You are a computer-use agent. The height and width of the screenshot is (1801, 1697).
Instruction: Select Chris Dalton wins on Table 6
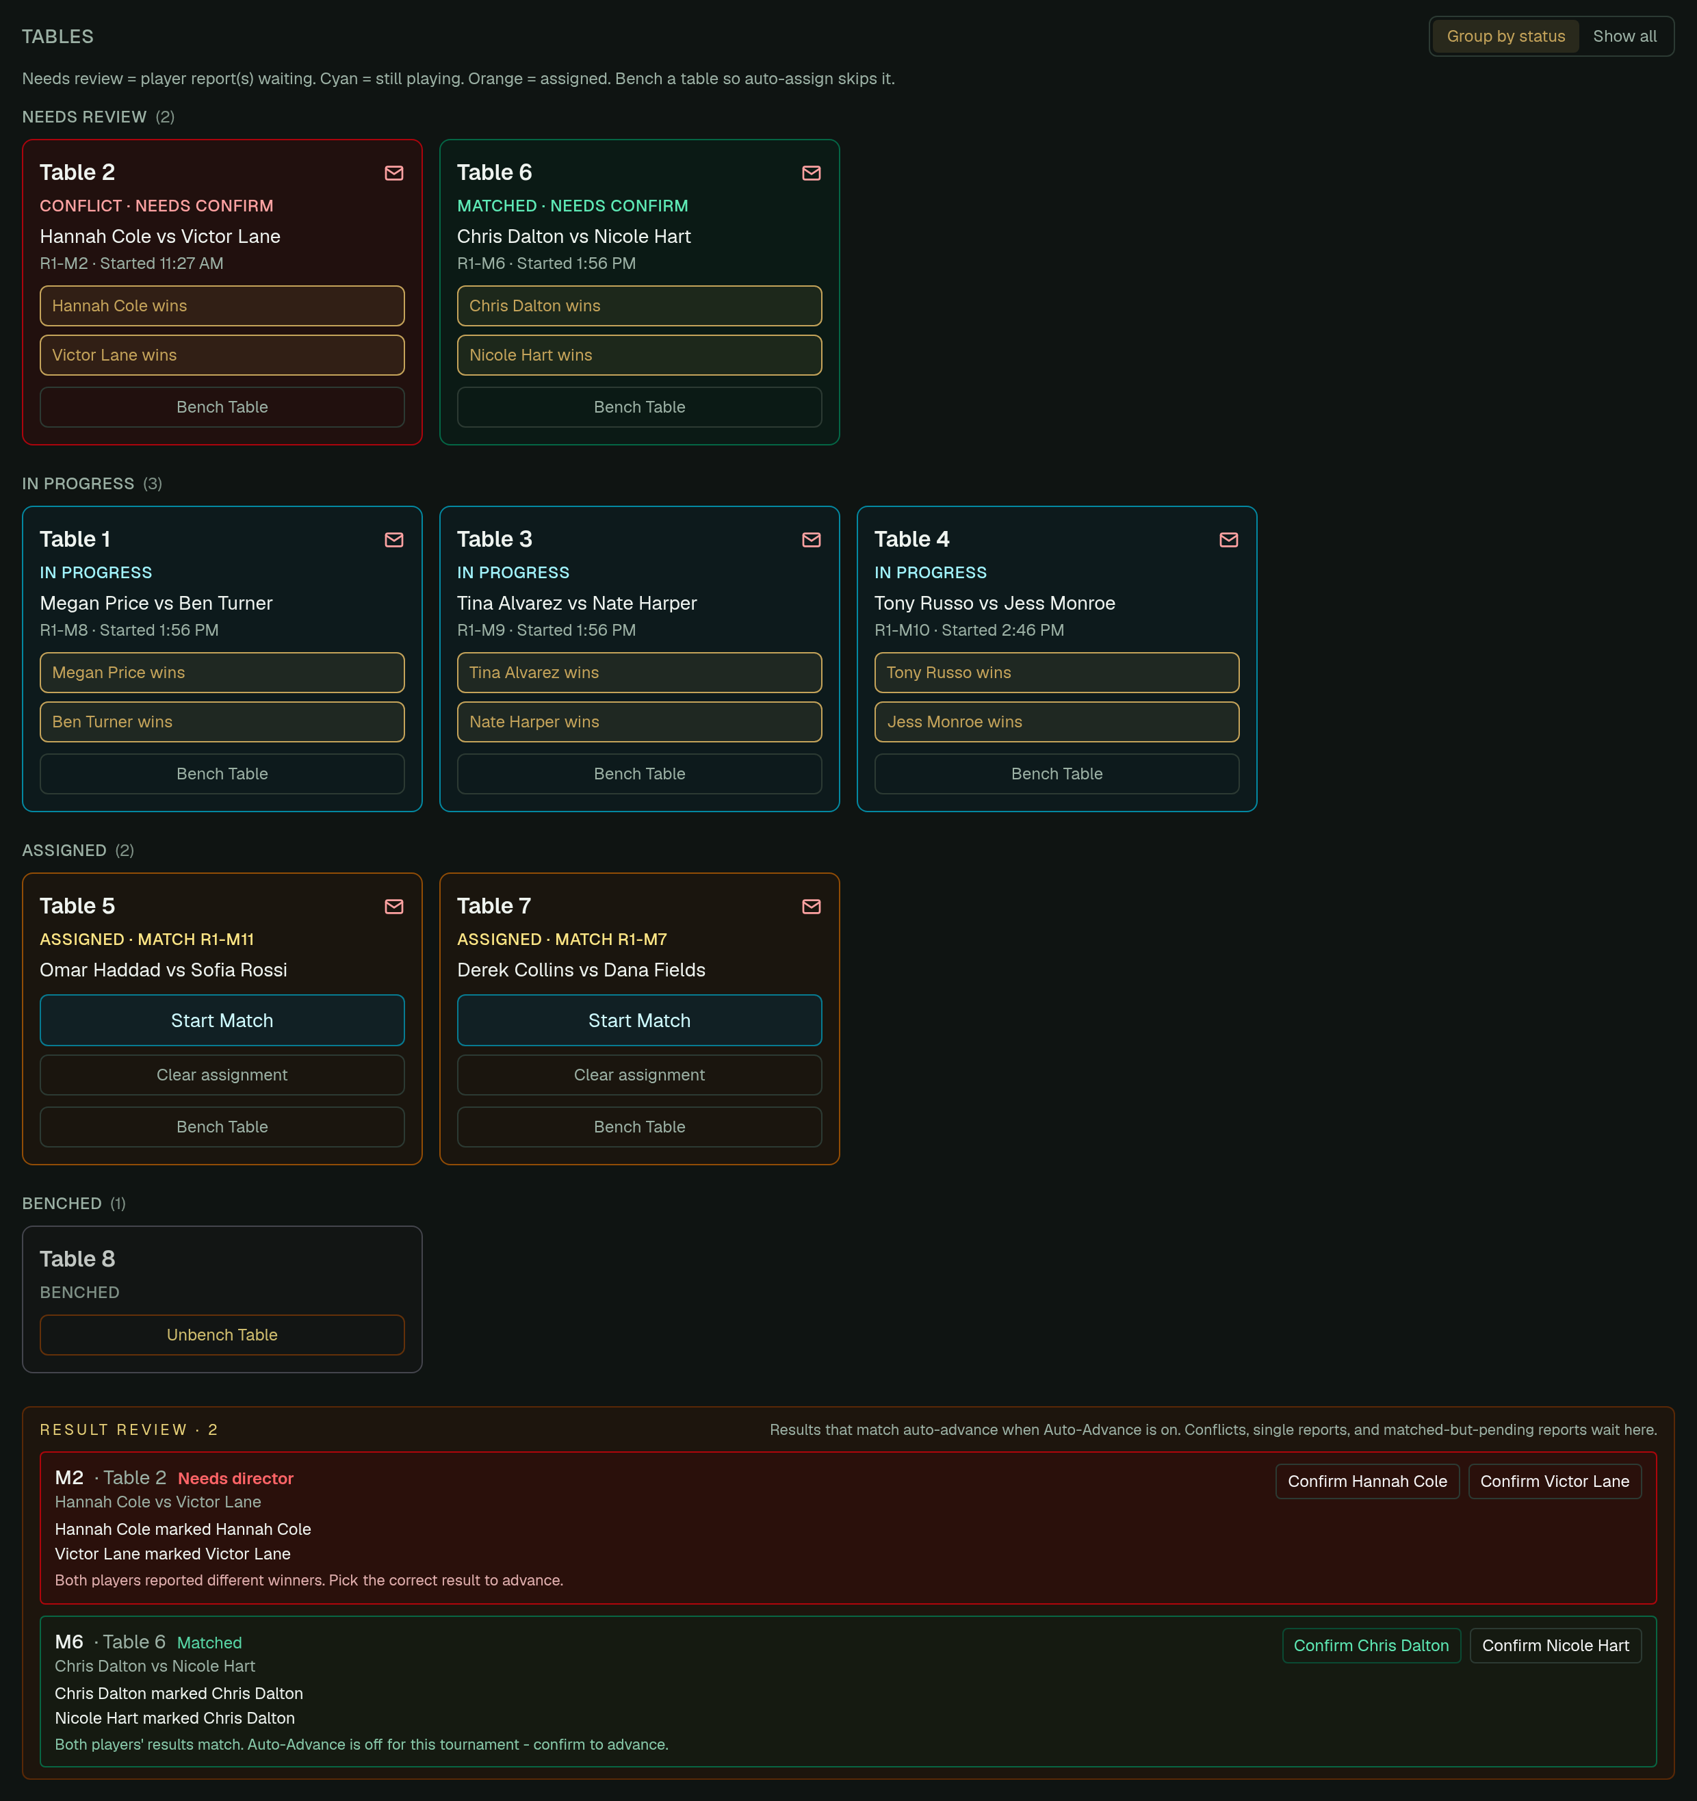click(640, 306)
